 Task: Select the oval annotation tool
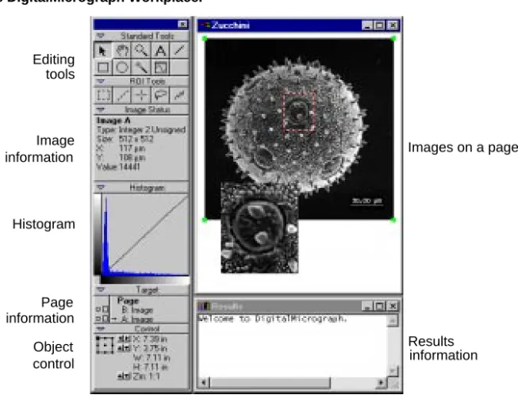click(122, 67)
